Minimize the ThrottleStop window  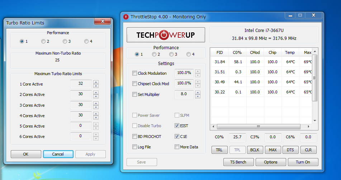pyautogui.click(x=290, y=15)
